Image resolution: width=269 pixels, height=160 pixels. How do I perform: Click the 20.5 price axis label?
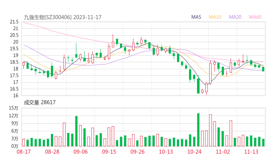(14, 35)
